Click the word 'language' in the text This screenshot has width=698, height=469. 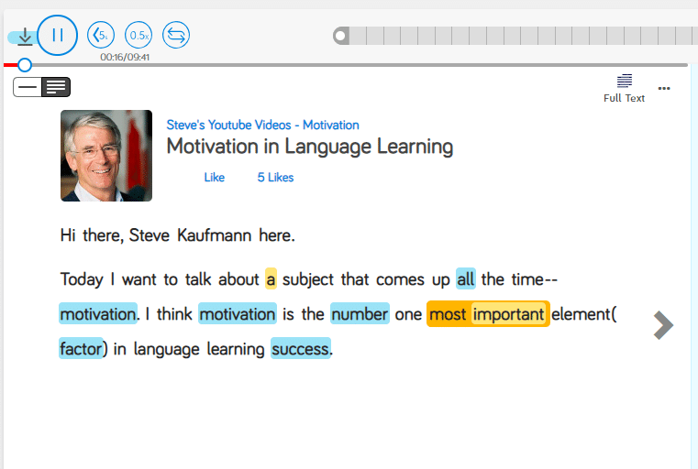[x=167, y=349]
